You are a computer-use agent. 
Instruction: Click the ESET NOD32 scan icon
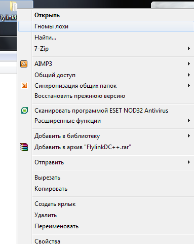pyautogui.click(x=24, y=111)
